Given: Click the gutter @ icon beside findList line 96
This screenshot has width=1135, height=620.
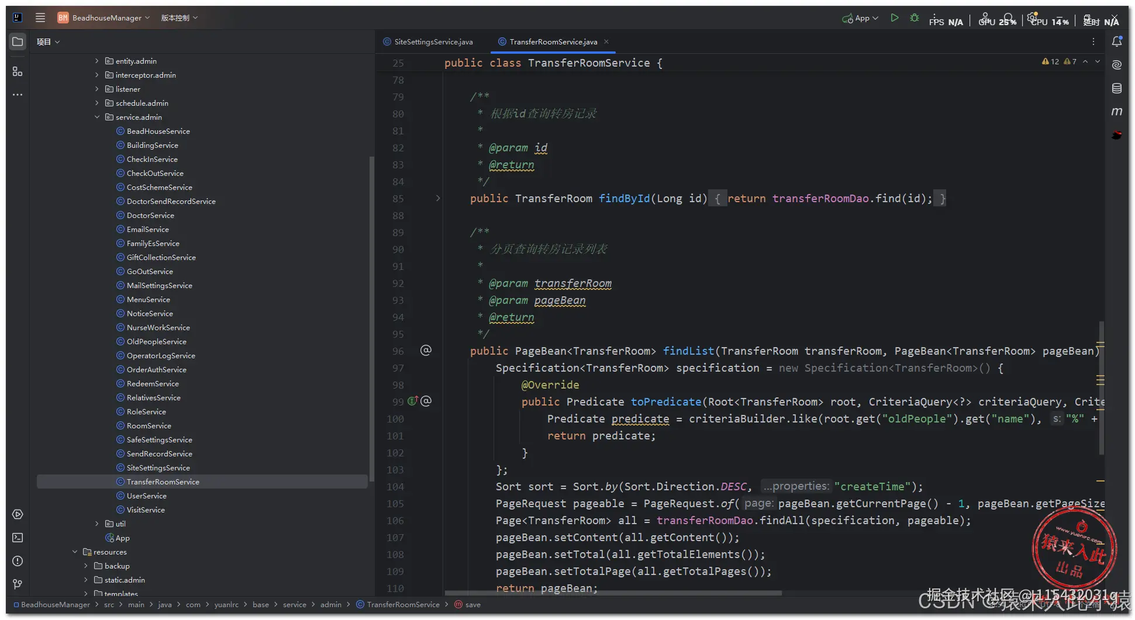Looking at the screenshot, I should click(x=426, y=350).
